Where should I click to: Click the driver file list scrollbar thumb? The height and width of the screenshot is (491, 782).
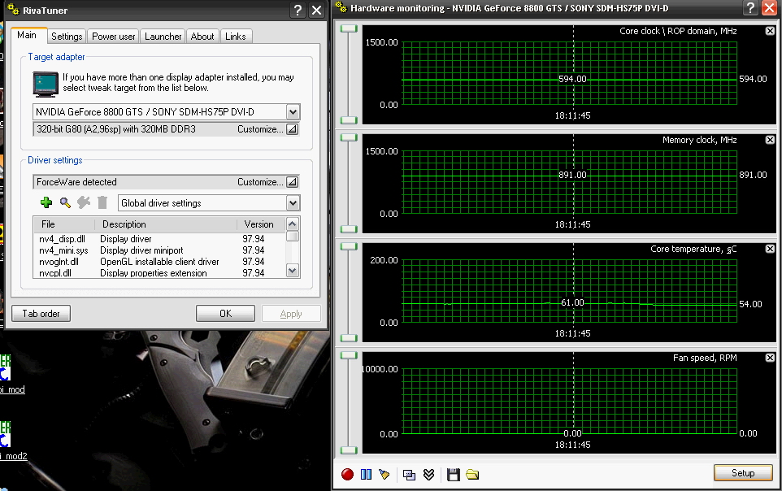point(293,236)
